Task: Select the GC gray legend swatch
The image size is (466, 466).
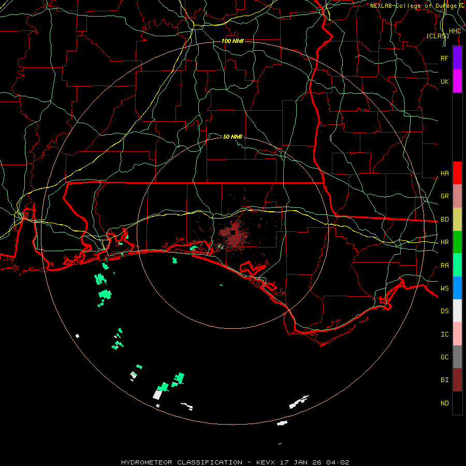Action: pyautogui.click(x=457, y=357)
